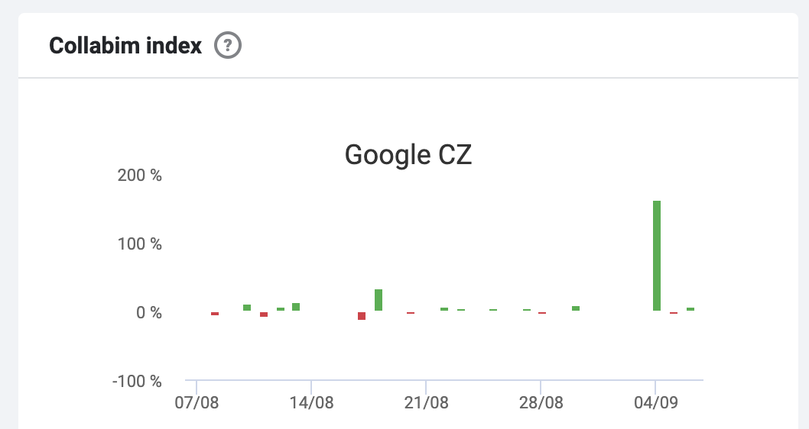Click the Collabim index heading
The width and height of the screenshot is (809, 429).
pyautogui.click(x=125, y=45)
